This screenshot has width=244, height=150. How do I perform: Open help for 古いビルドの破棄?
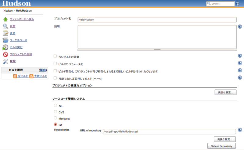point(240,56)
